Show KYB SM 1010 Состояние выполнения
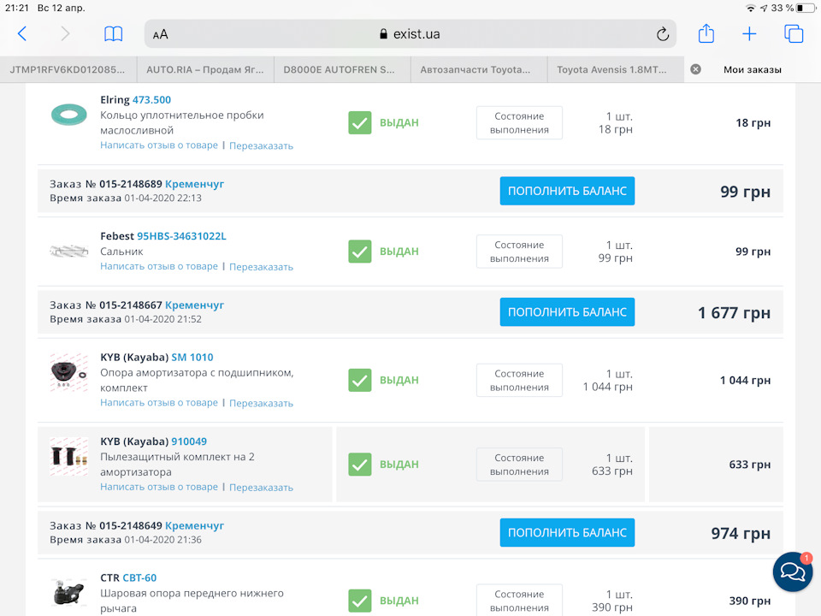The height and width of the screenshot is (616, 821). [x=519, y=380]
